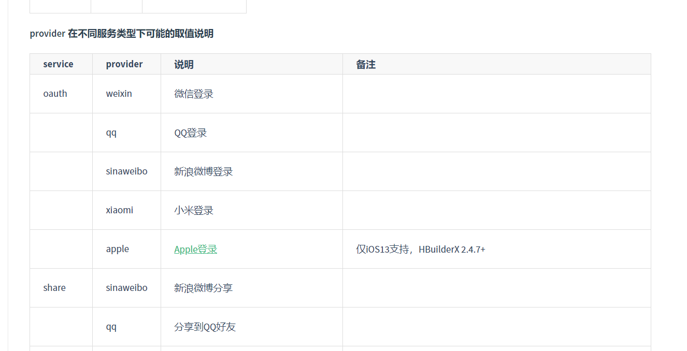Image resolution: width=687 pixels, height=351 pixels.
Task: Click the 分享到QQ好友 description cell
Action: [205, 327]
